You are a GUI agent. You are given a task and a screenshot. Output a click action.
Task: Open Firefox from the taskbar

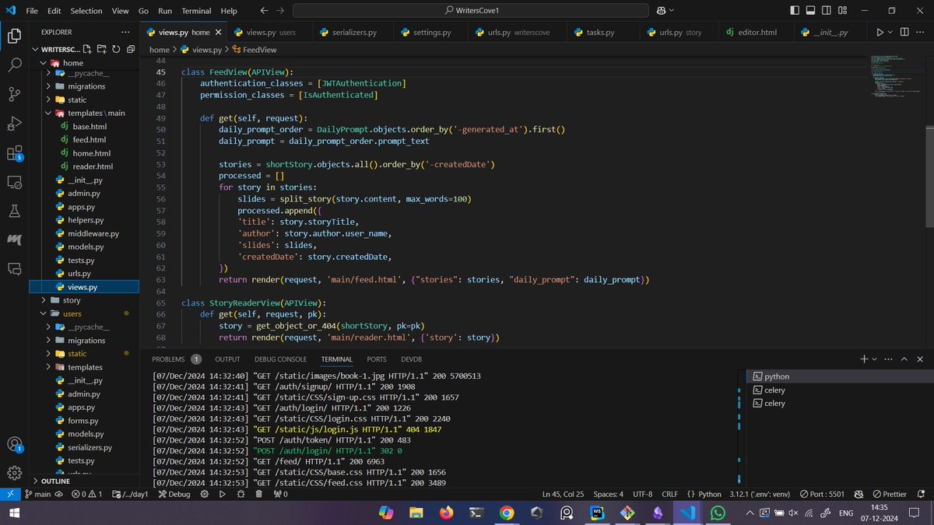pos(445,513)
